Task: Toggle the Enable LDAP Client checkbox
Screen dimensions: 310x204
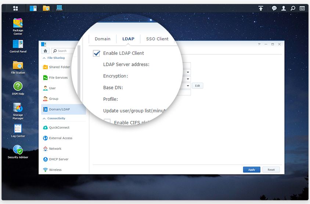Action: [x=97, y=53]
